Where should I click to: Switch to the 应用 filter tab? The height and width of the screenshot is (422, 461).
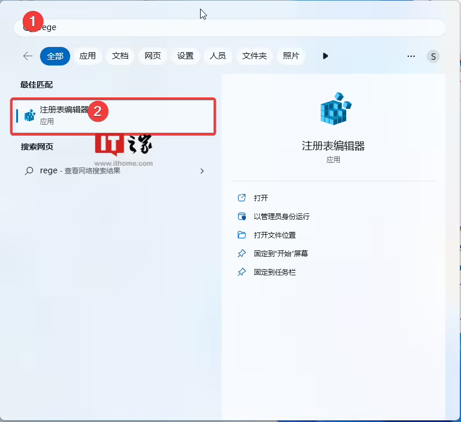point(88,56)
